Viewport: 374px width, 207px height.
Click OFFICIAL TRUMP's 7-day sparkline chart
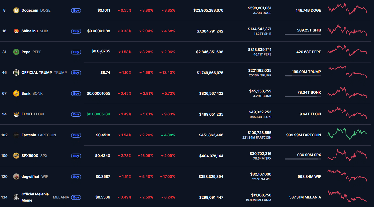(x=347, y=72)
